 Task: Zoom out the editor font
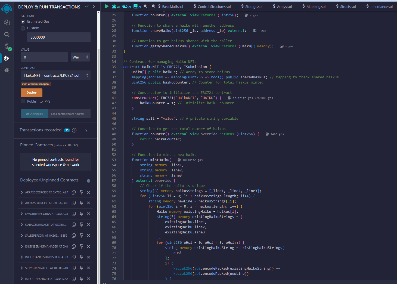click(x=145, y=6)
